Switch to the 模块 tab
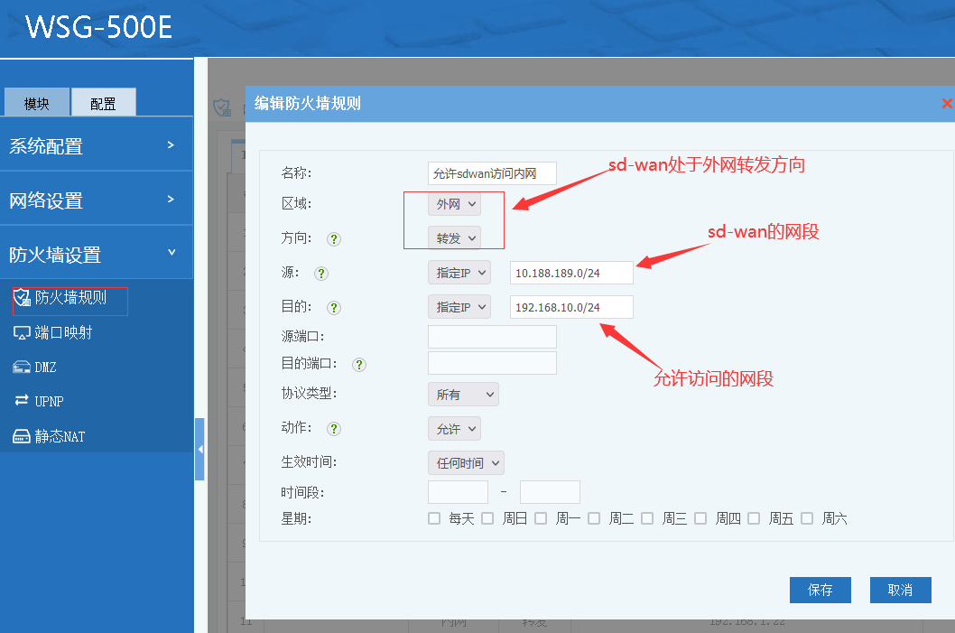Image resolution: width=955 pixels, height=633 pixels. 37,103
